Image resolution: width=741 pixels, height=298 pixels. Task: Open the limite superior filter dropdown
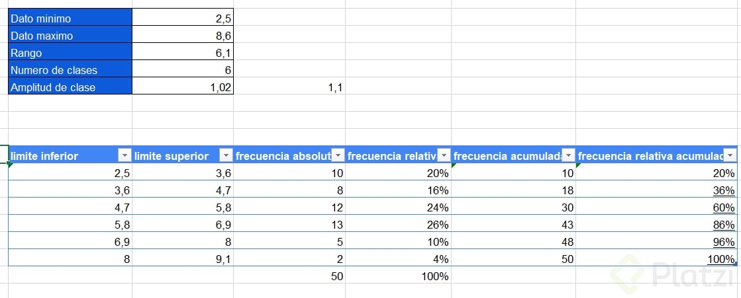226,155
